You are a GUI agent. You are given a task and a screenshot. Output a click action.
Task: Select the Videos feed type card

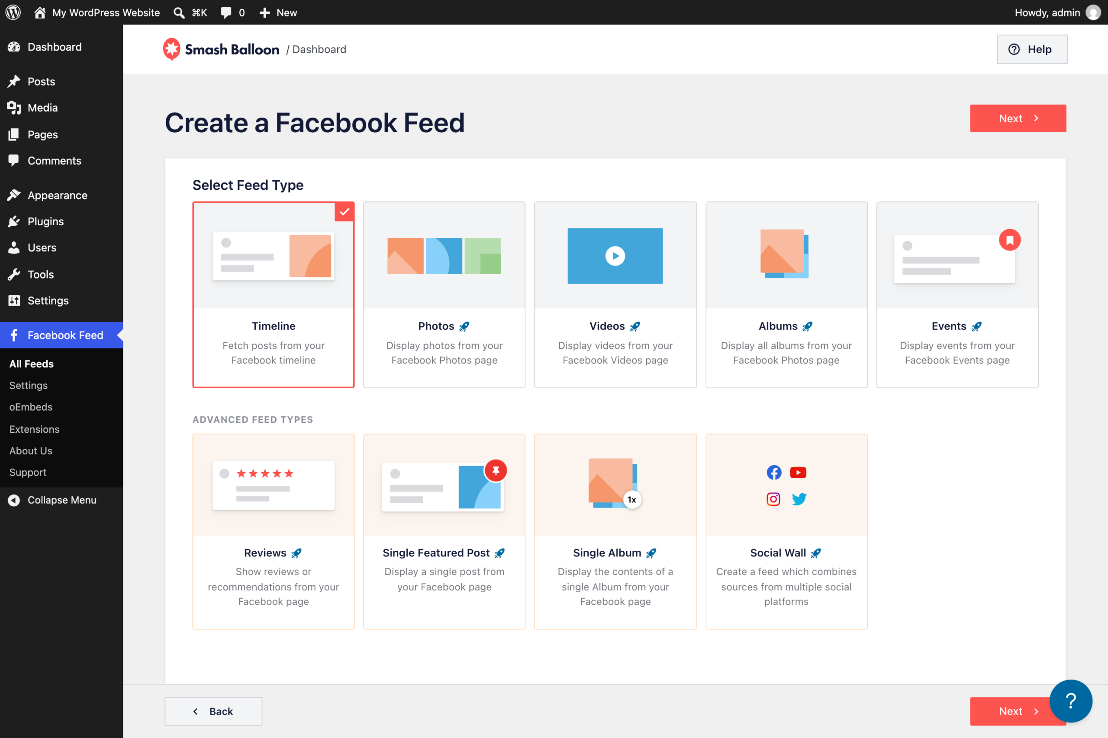click(615, 294)
